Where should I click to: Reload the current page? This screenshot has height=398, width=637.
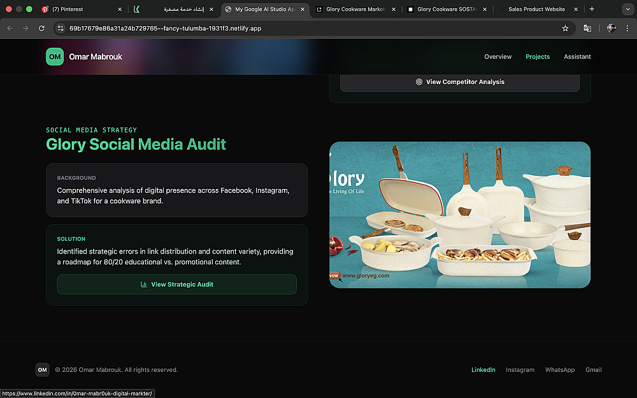pos(41,29)
